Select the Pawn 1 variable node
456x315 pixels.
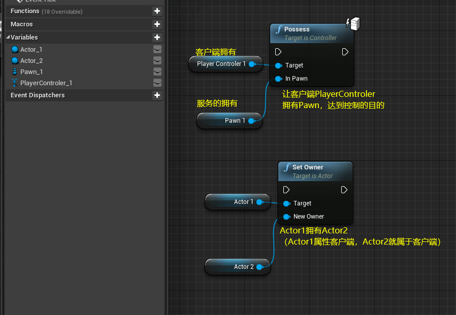click(230, 121)
